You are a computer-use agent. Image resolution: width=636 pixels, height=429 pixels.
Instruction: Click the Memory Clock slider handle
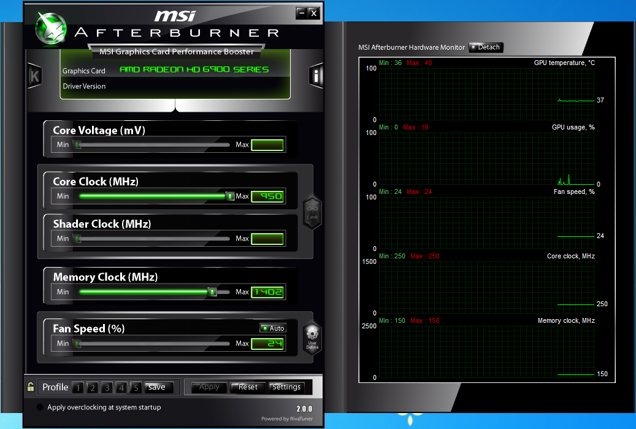pos(212,292)
